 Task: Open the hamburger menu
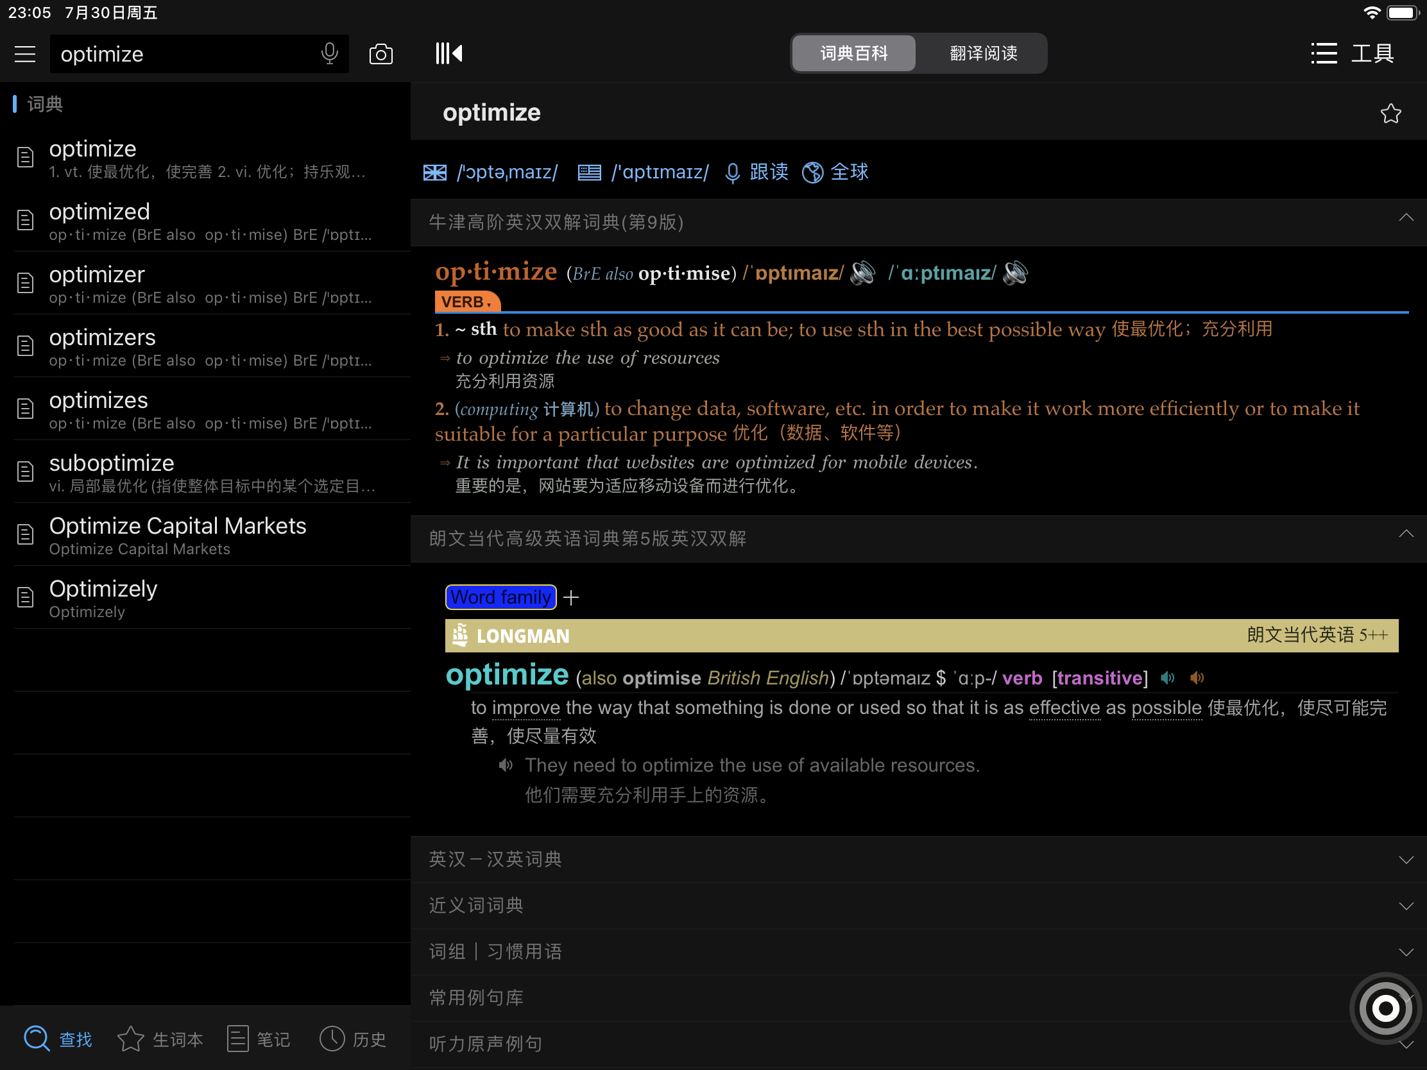[x=25, y=54]
